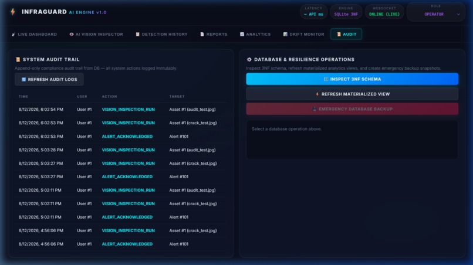473x265 pixels.
Task: Click the TIME column header
Action: pyautogui.click(x=23, y=97)
